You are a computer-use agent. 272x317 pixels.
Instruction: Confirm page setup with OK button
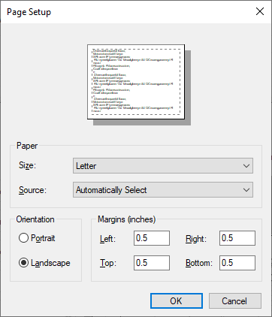(x=177, y=301)
